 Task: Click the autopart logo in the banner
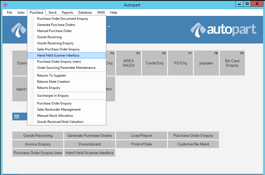click(x=224, y=30)
